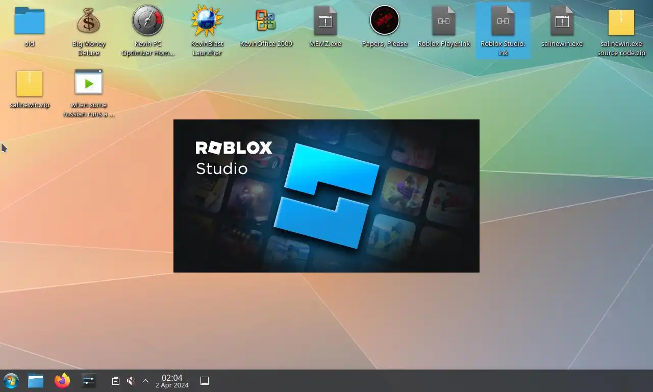Screen dimensions: 653x392
Task: Click the 'Papers, Please' label text
Action: tap(385, 44)
